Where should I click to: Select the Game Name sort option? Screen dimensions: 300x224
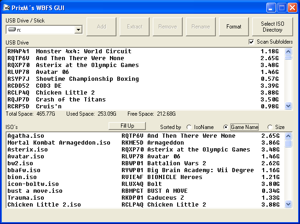[225, 127]
